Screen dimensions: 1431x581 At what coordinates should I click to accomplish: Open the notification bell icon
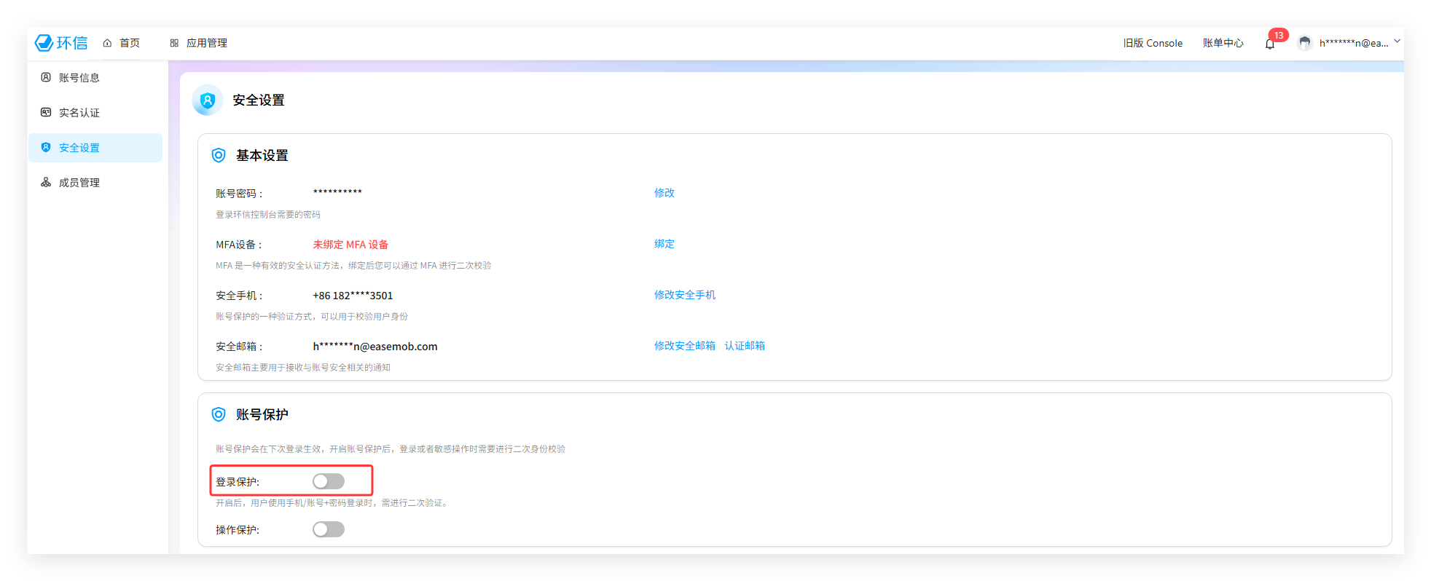pos(1270,44)
